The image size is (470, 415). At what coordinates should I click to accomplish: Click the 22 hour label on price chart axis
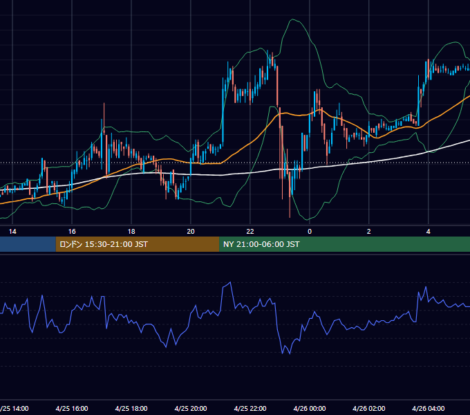click(250, 232)
